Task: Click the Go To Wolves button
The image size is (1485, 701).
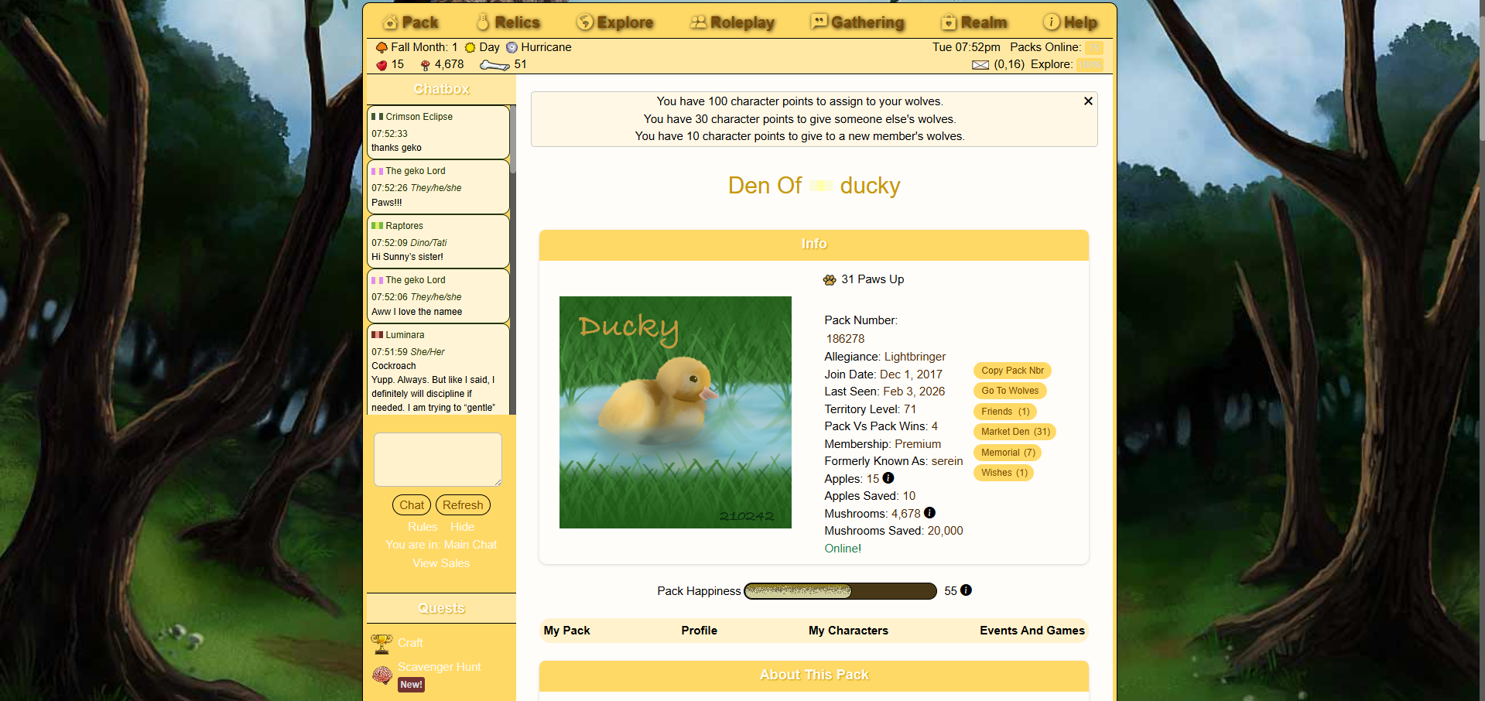Action: (x=1009, y=391)
